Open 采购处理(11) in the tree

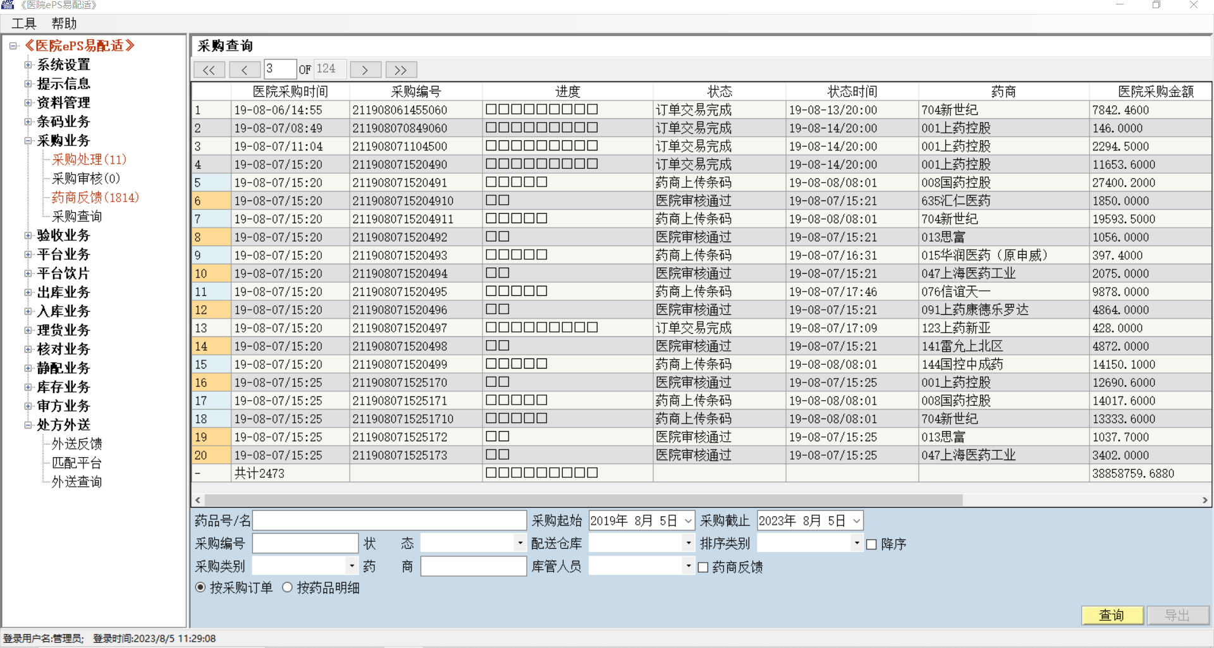point(89,159)
